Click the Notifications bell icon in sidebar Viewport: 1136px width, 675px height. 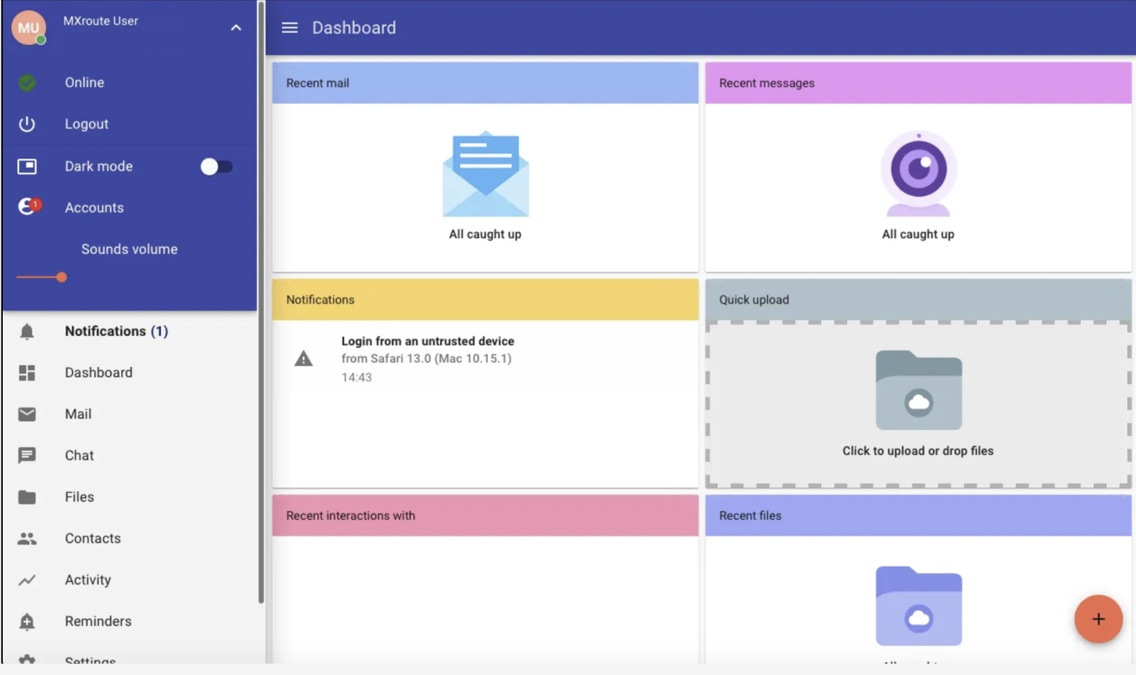click(27, 332)
